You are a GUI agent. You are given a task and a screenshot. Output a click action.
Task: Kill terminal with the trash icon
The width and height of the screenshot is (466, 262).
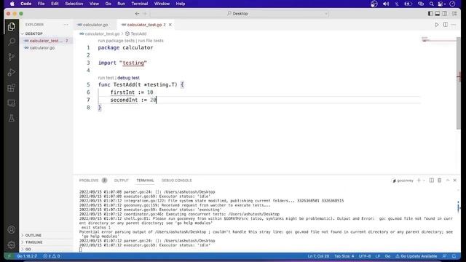(440, 180)
